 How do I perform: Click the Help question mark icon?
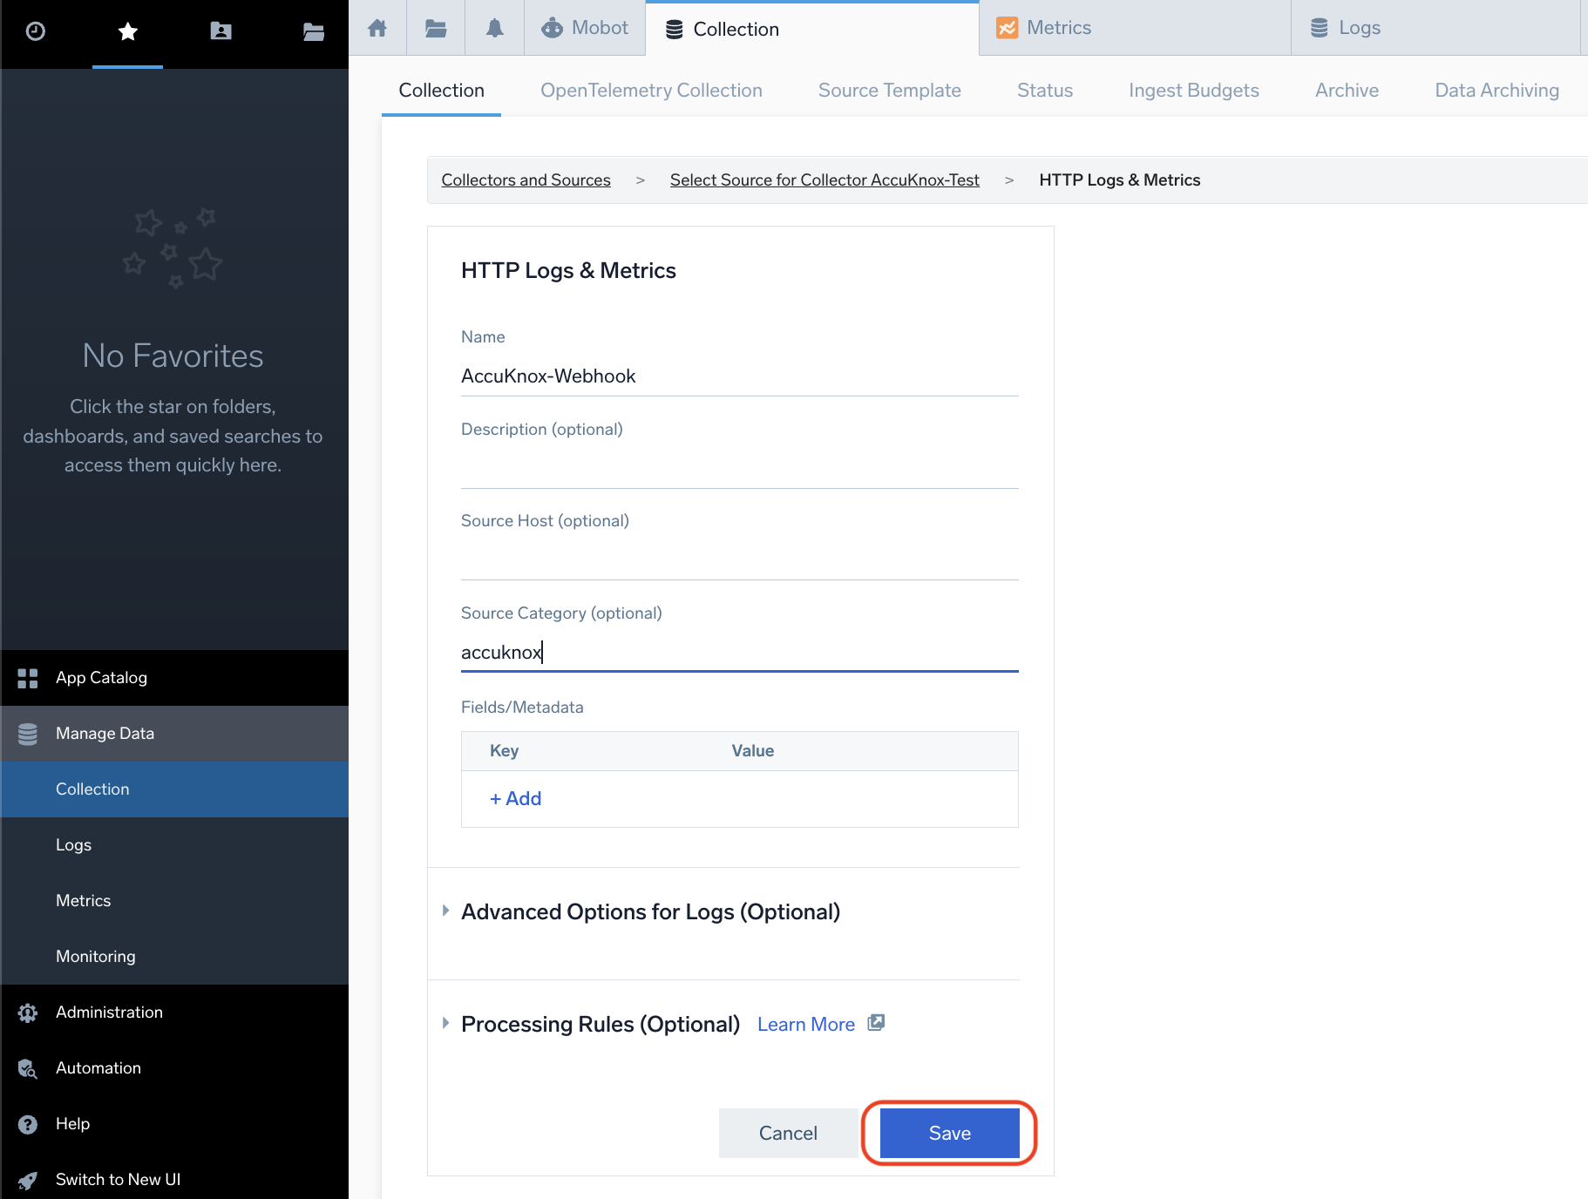coord(28,1124)
